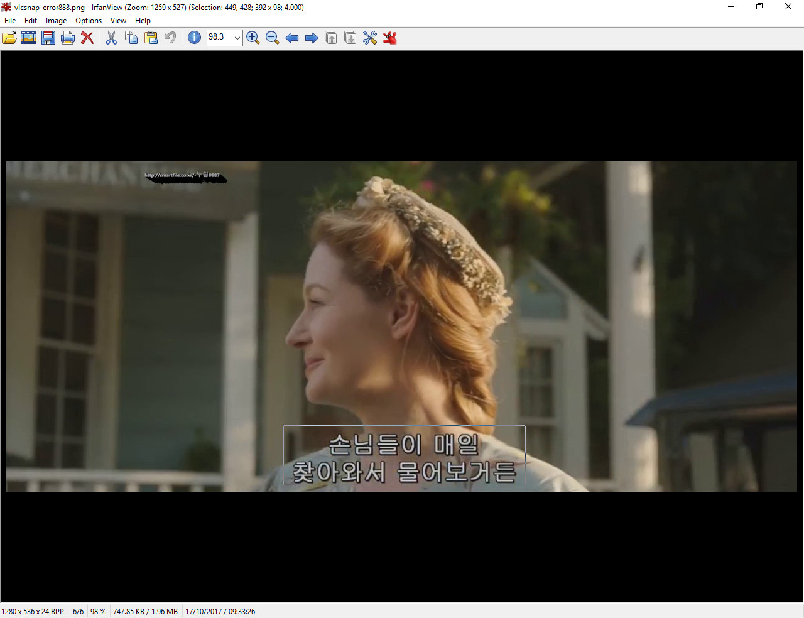This screenshot has height=618, width=804.
Task: Click the 6/6 image index status
Action: tap(78, 611)
